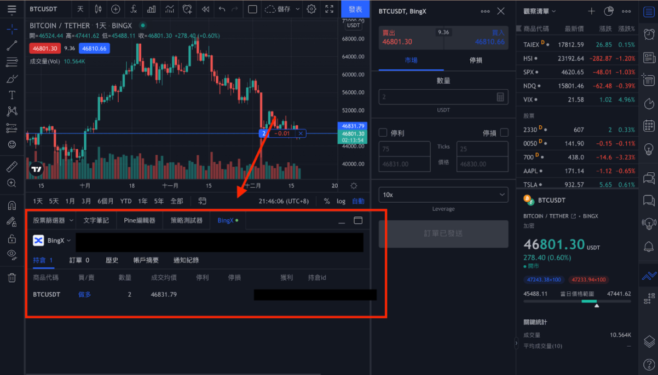Image resolution: width=658 pixels, height=375 pixels.
Task: Click the 訂單已發送 order sent button
Action: (443, 233)
